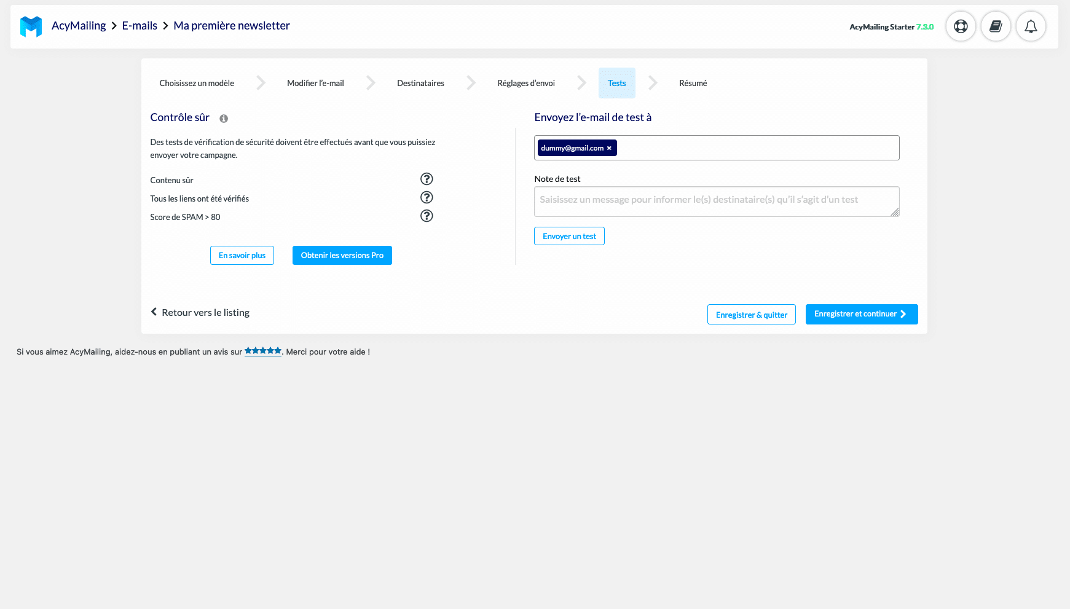Check notifications via the bell icon
This screenshot has width=1070, height=609.
[1031, 26]
